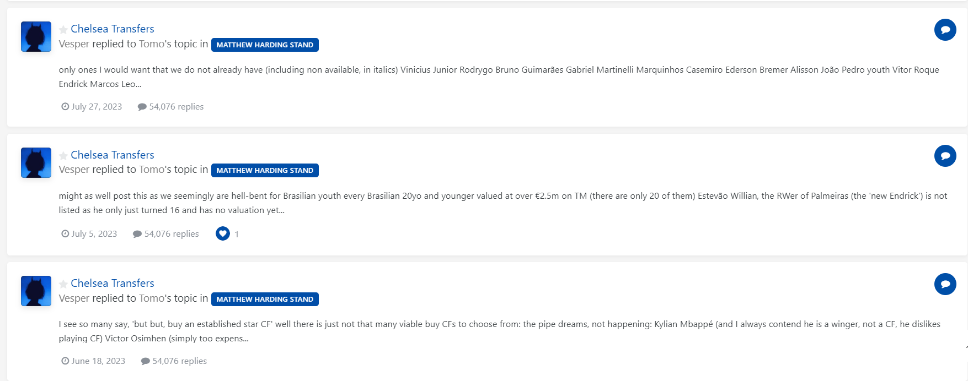Open Vesper's avatar on the July 5 post
Image resolution: width=968 pixels, height=381 pixels.
(36, 163)
